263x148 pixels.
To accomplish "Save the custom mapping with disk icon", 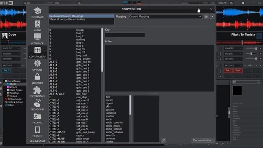I will [x=206, y=16].
